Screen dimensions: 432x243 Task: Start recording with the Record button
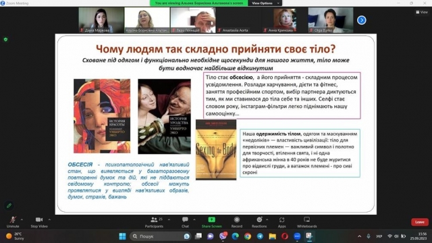pyautogui.click(x=237, y=222)
